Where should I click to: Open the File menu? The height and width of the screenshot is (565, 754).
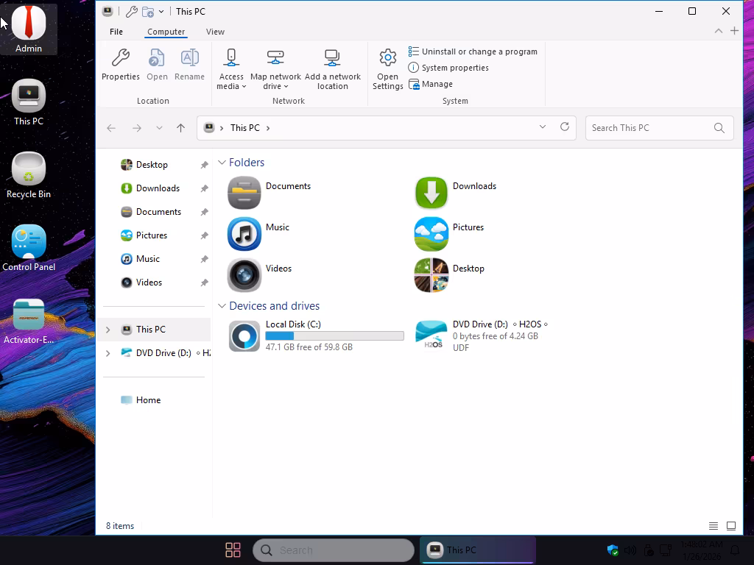pyautogui.click(x=116, y=32)
